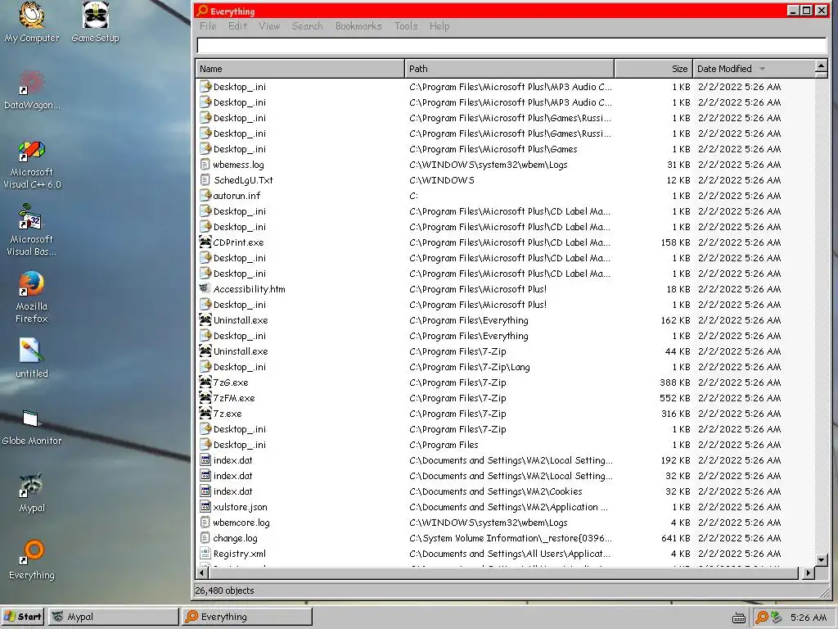Screen dimensions: 838x629
Task: Sort results by the Path column header
Action: (509, 69)
